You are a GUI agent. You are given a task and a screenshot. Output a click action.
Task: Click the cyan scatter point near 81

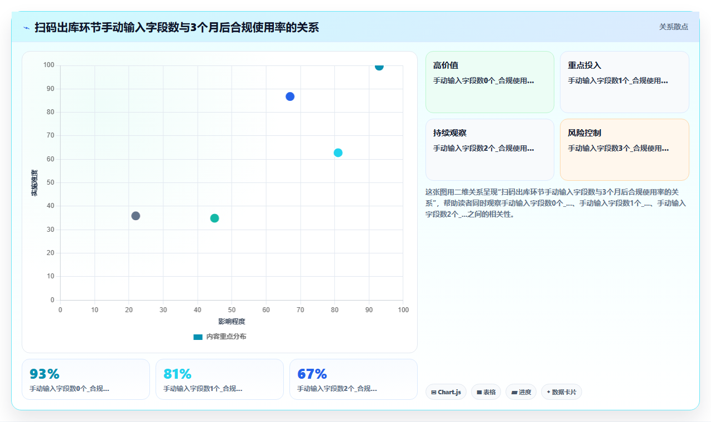pos(338,152)
